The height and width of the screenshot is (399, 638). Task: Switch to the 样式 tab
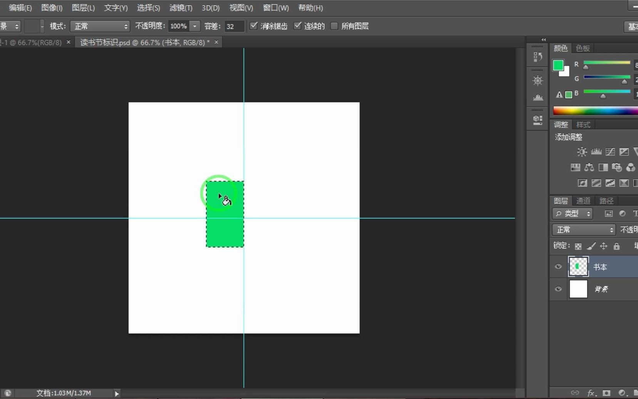(x=583, y=125)
